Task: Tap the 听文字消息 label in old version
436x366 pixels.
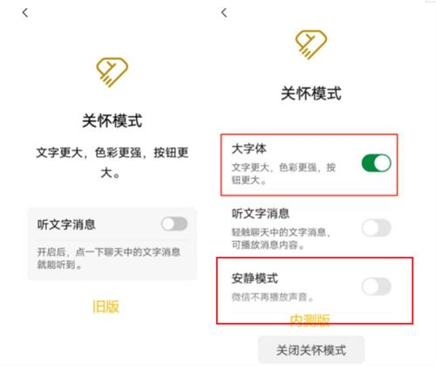Action: (66, 224)
